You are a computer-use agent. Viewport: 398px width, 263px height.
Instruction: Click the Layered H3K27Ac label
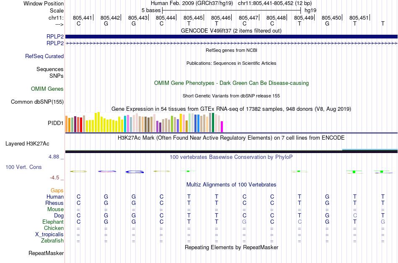point(27,144)
